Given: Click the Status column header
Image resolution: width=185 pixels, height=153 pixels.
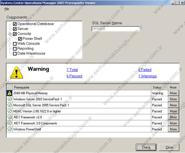Looking at the screenshot, I should click(x=159, y=87).
